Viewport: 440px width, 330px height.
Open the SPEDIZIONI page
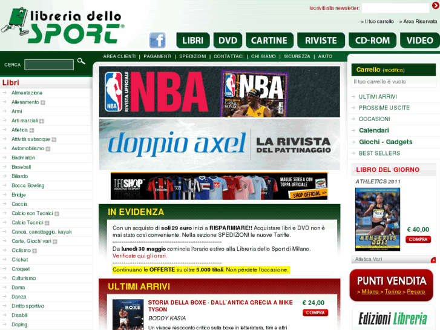click(x=193, y=56)
